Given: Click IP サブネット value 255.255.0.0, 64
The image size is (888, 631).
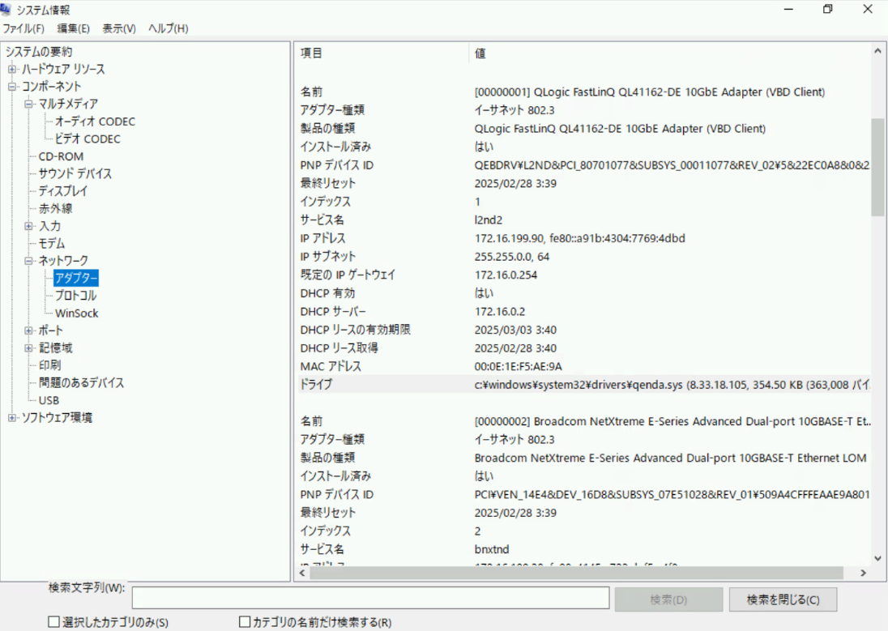Looking at the screenshot, I should [512, 257].
